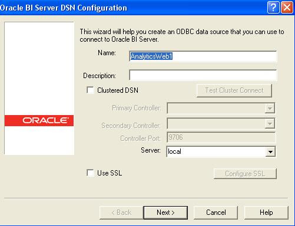295x226 pixels.
Task: Select the Server combo box text local
Action: pos(174,151)
